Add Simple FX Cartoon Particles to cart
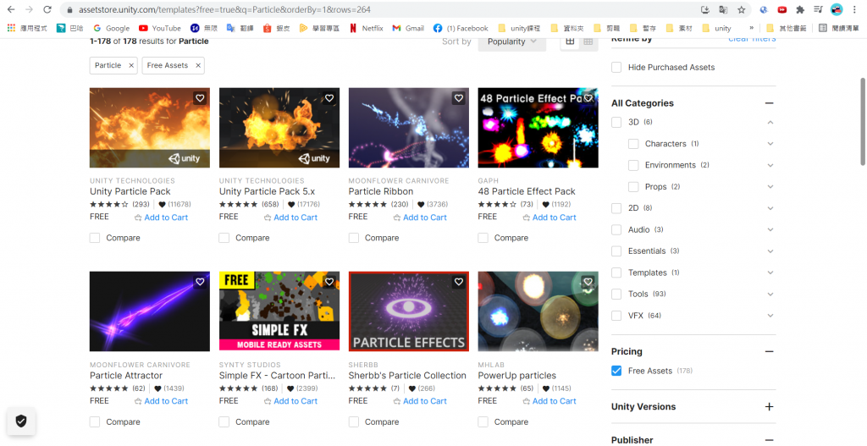This screenshot has height=446, width=867. (290, 401)
